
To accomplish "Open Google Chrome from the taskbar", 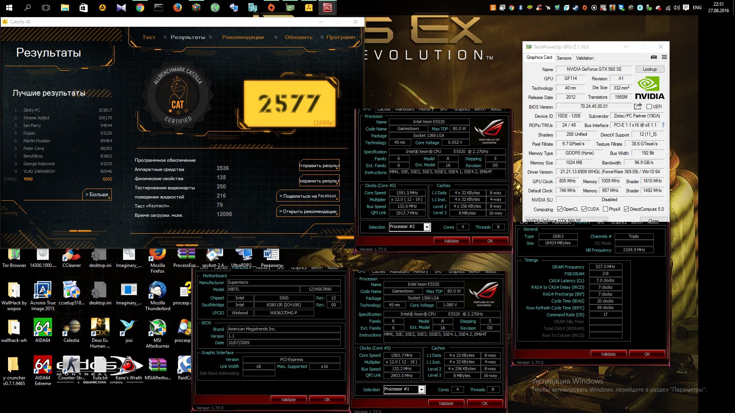I will [x=140, y=8].
